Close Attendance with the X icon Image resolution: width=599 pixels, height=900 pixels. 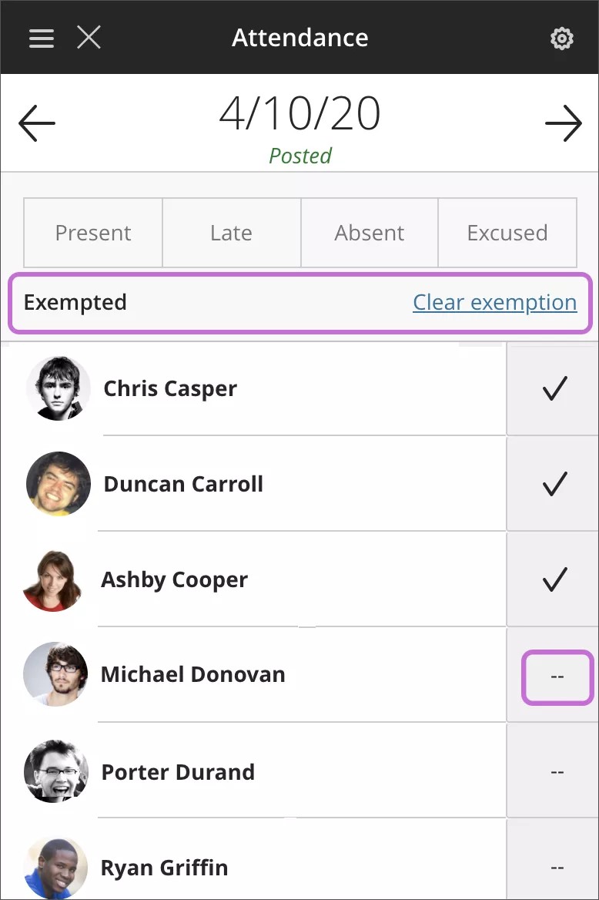[89, 37]
